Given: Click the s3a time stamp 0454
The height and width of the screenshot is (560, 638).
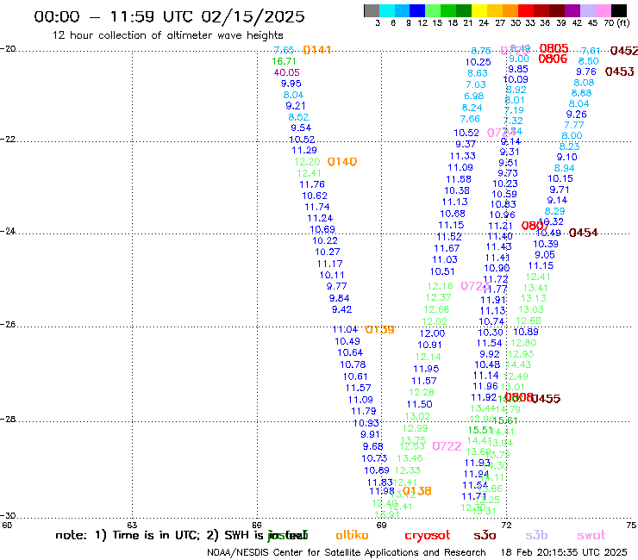Looking at the screenshot, I should coord(583,233).
